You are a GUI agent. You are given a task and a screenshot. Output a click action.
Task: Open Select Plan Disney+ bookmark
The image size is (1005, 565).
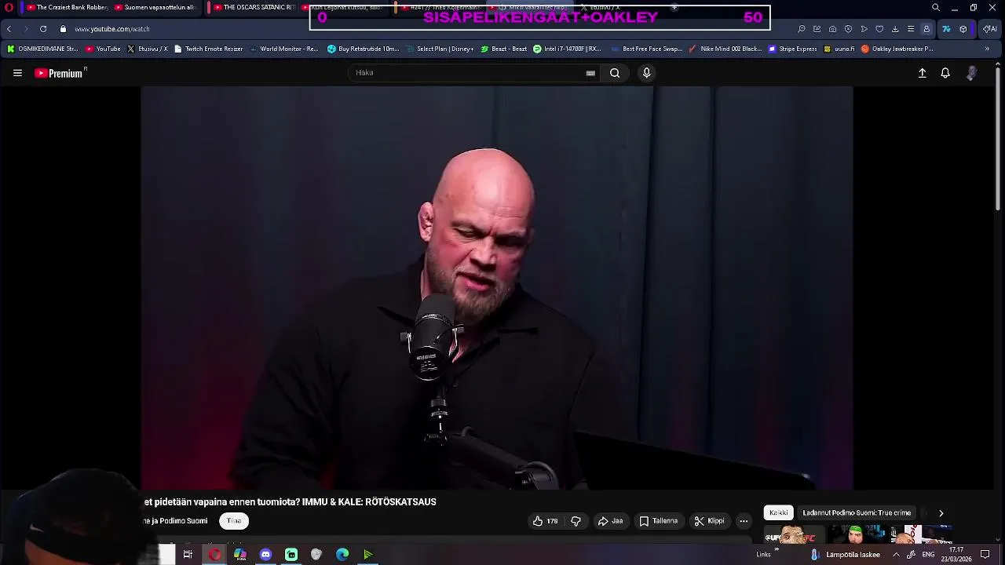[440, 49]
